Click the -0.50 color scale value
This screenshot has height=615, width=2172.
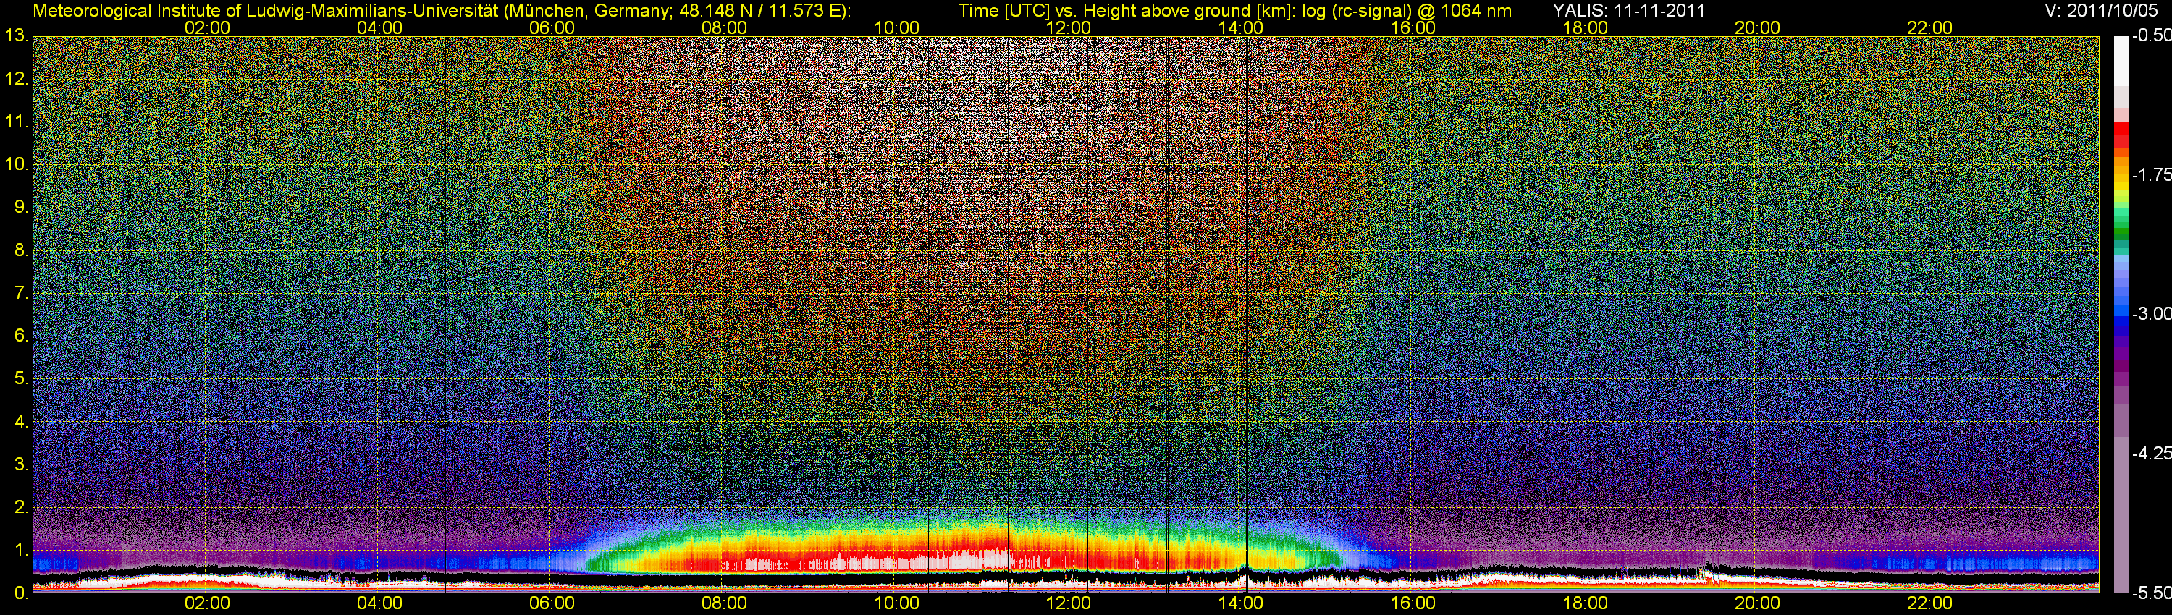[2152, 36]
